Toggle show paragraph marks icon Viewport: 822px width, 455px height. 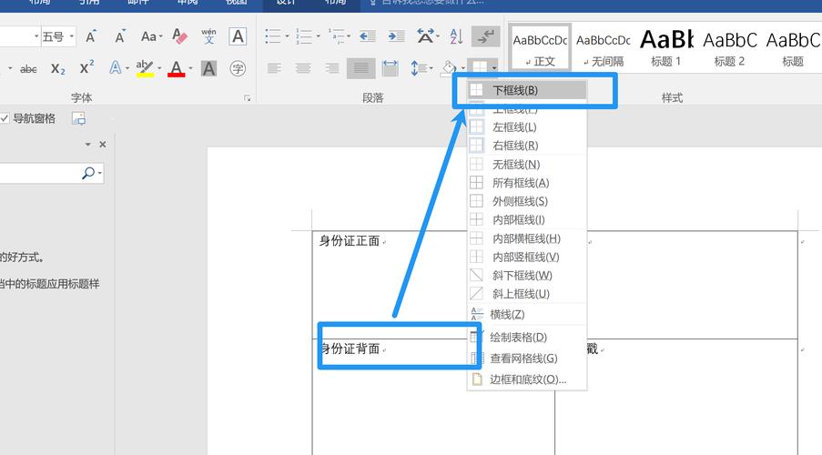coord(485,36)
